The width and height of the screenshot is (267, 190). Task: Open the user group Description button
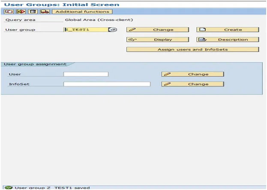(228, 39)
